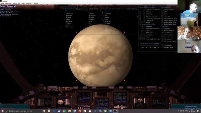Click the small moons list scrollbar
Screen dimensions: 201x113
[102, 16]
